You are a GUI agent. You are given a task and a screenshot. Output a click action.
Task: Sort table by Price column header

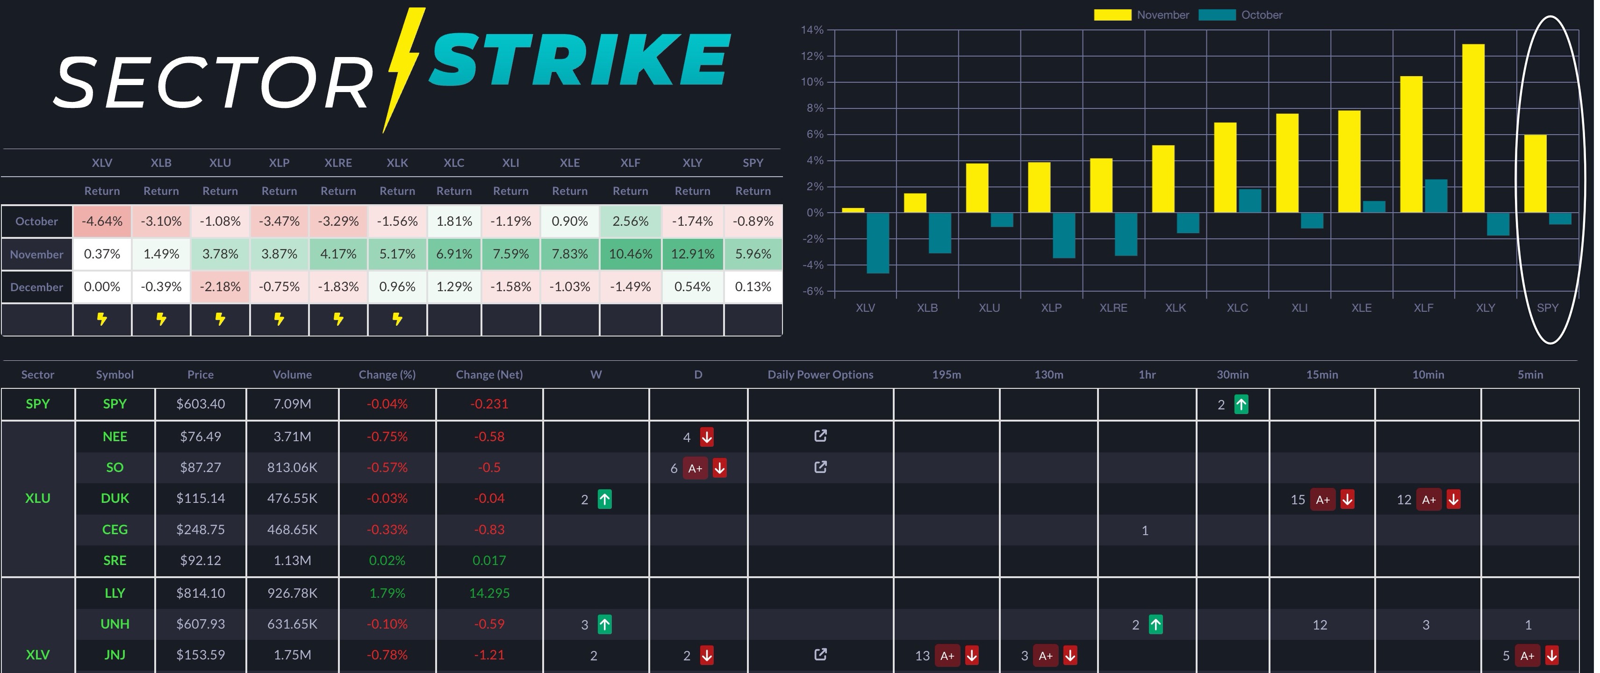[200, 374]
